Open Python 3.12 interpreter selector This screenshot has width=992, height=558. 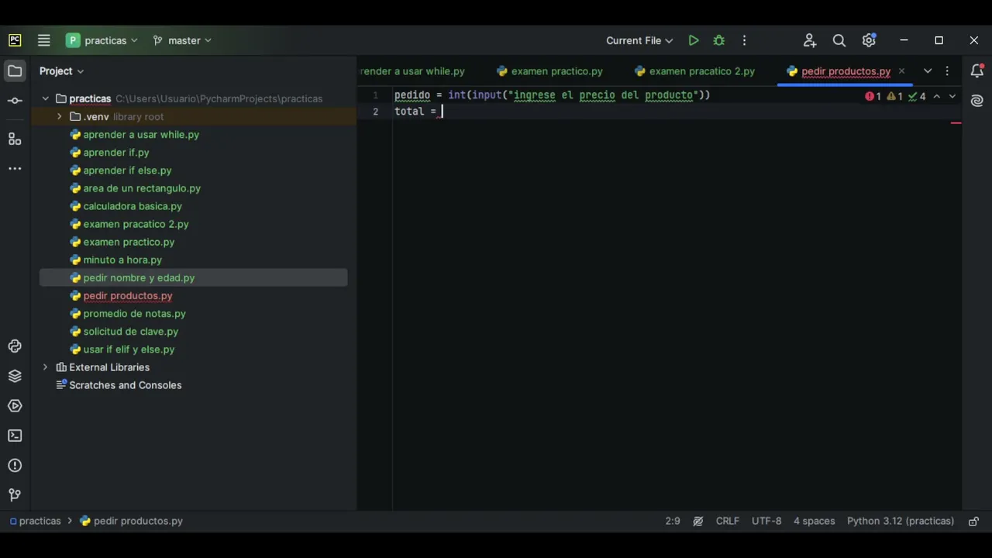tap(901, 521)
